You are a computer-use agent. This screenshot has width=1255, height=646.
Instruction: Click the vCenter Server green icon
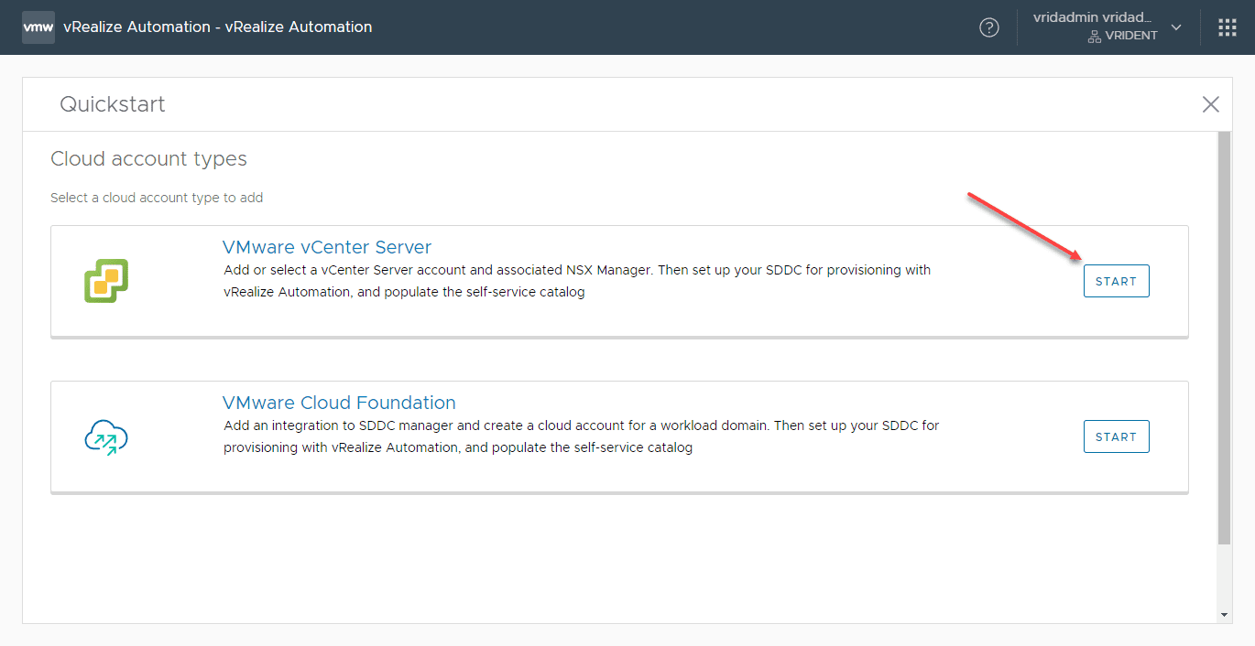[x=106, y=281]
